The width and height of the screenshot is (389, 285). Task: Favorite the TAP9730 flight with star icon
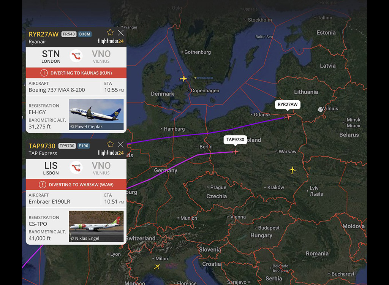(x=110, y=144)
